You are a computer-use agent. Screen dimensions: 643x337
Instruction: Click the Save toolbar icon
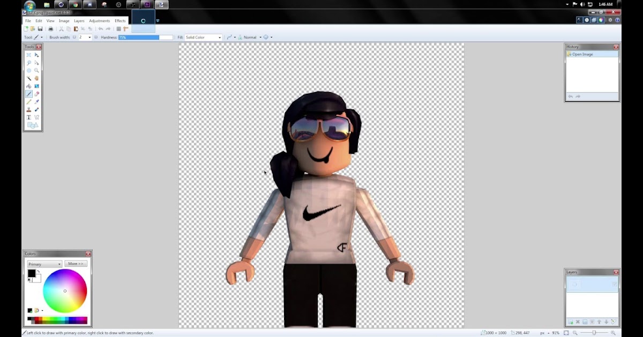(x=40, y=29)
